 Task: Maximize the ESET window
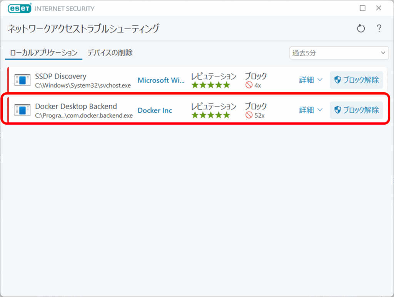click(x=362, y=8)
